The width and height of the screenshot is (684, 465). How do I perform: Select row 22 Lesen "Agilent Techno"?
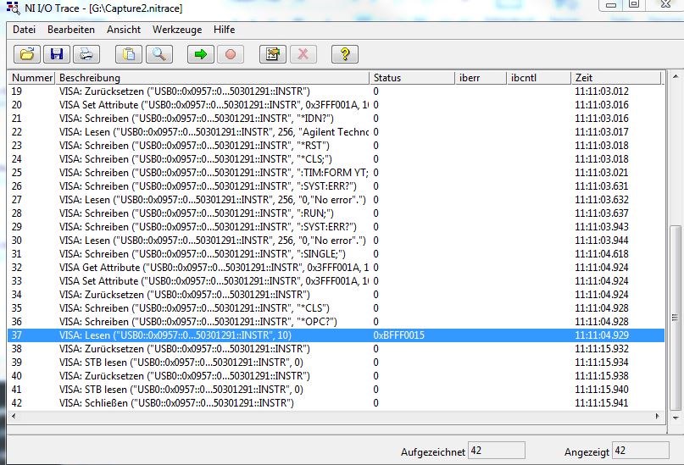click(336, 132)
